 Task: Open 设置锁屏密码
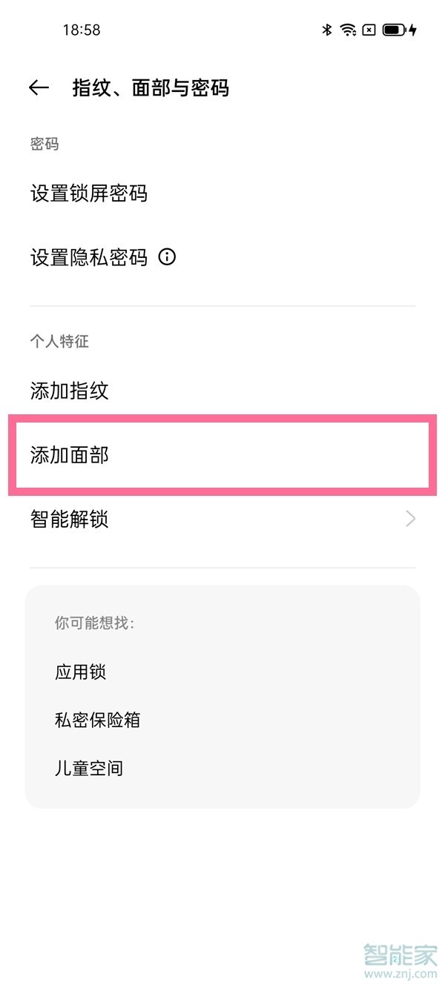(89, 194)
